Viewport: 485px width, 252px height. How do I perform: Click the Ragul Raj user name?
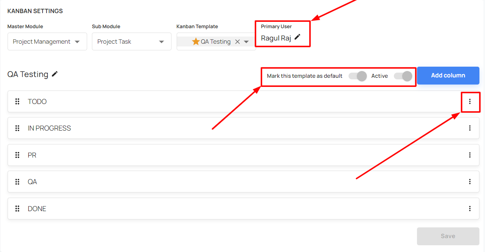tap(276, 38)
